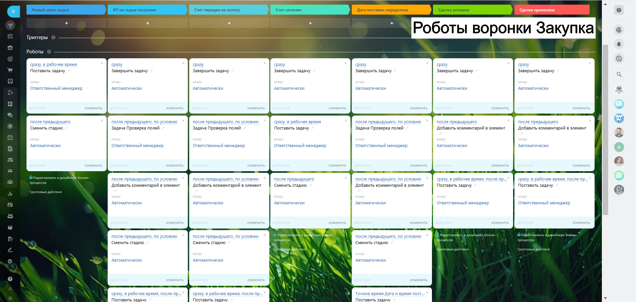This screenshot has height=302, width=636.
Task: Open the blue speech bubble chat icon
Action: (619, 104)
